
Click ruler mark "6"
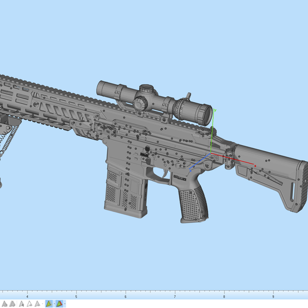tap(125, 297)
